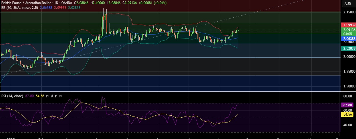Image resolution: width=356 pixels, height=139 pixels.
Task: Select the RSI (14, close) indicator legend
Action: 13,96
